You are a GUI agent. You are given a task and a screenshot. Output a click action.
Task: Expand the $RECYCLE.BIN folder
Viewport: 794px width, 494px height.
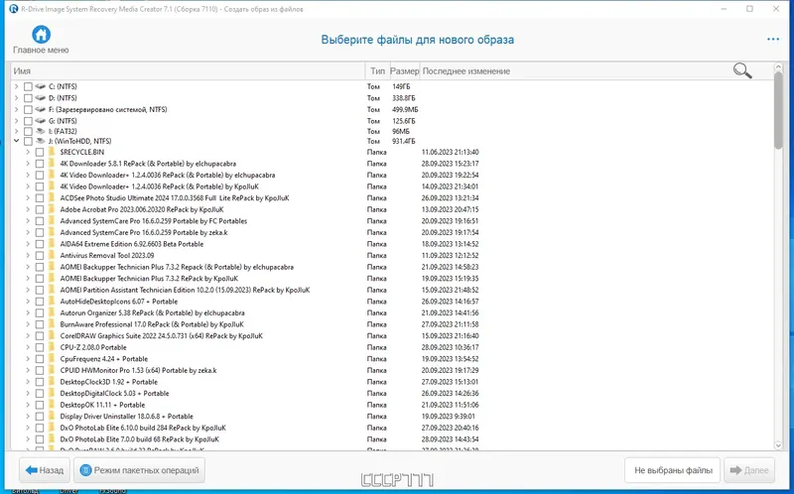tap(28, 152)
